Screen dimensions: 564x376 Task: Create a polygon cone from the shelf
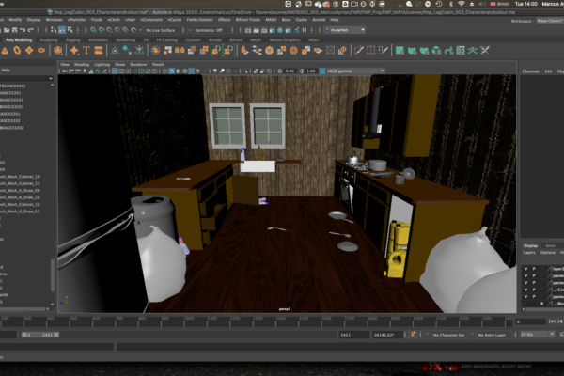pyautogui.click(x=5, y=51)
